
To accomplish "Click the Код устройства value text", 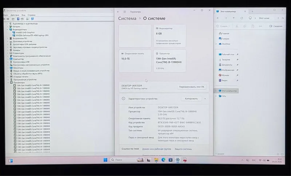I will pyautogui.click(x=179, y=122).
